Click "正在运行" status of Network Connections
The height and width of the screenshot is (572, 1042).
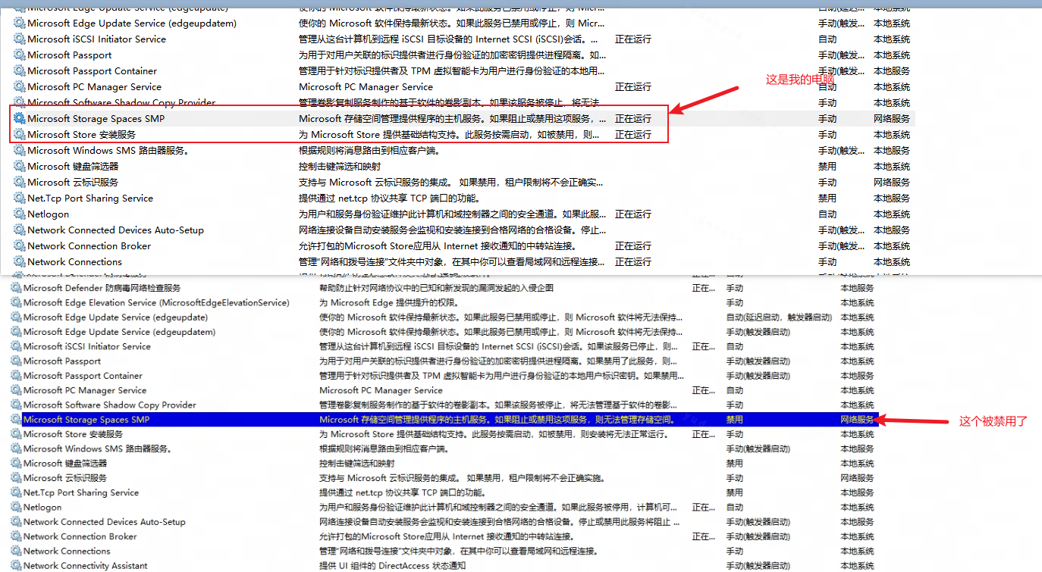coord(633,261)
